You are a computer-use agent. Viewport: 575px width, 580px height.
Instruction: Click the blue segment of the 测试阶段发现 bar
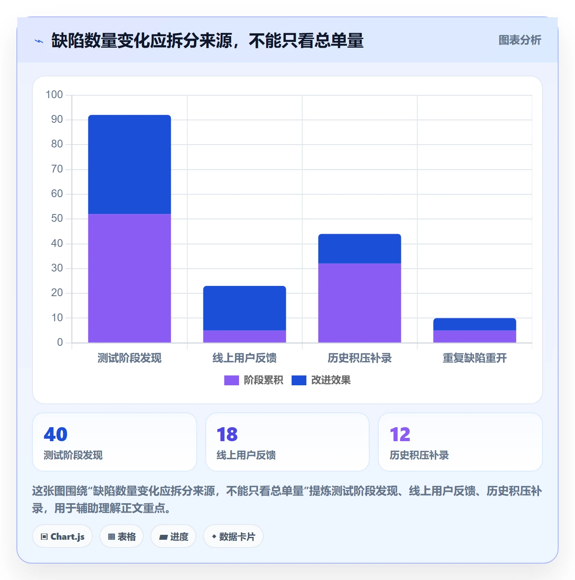click(x=129, y=164)
